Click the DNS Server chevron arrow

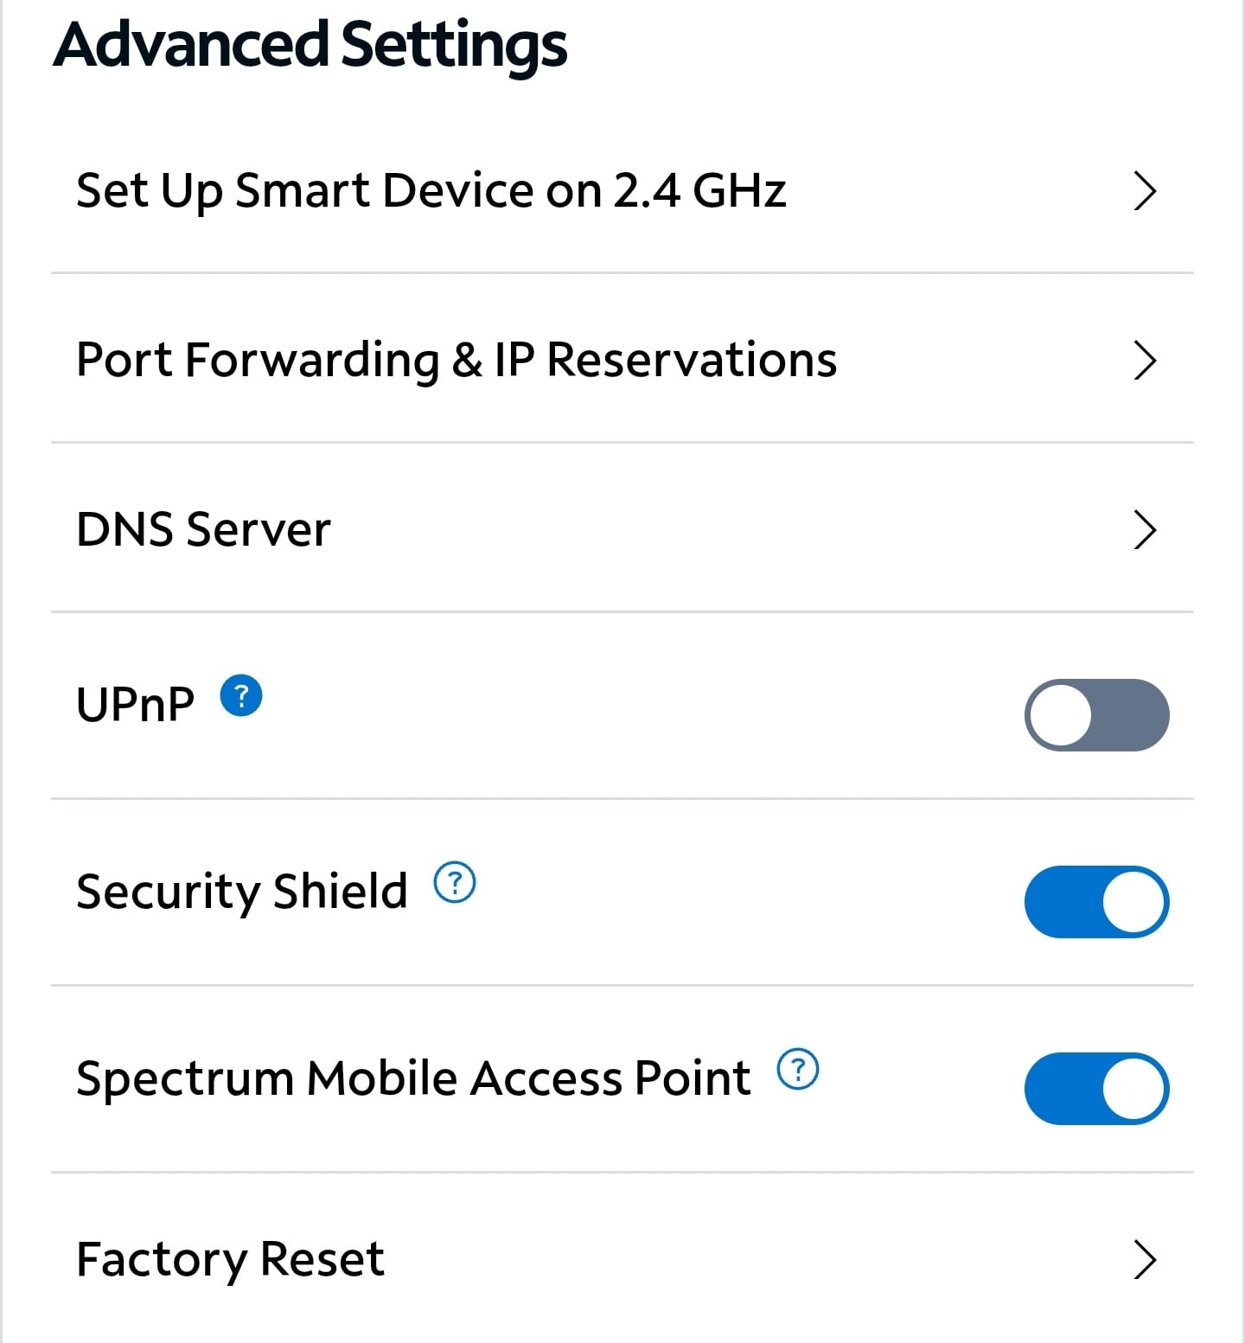[1145, 530]
